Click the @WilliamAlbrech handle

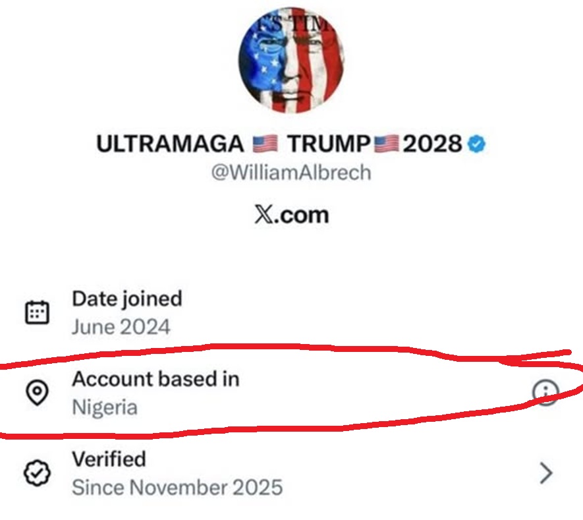[291, 173]
